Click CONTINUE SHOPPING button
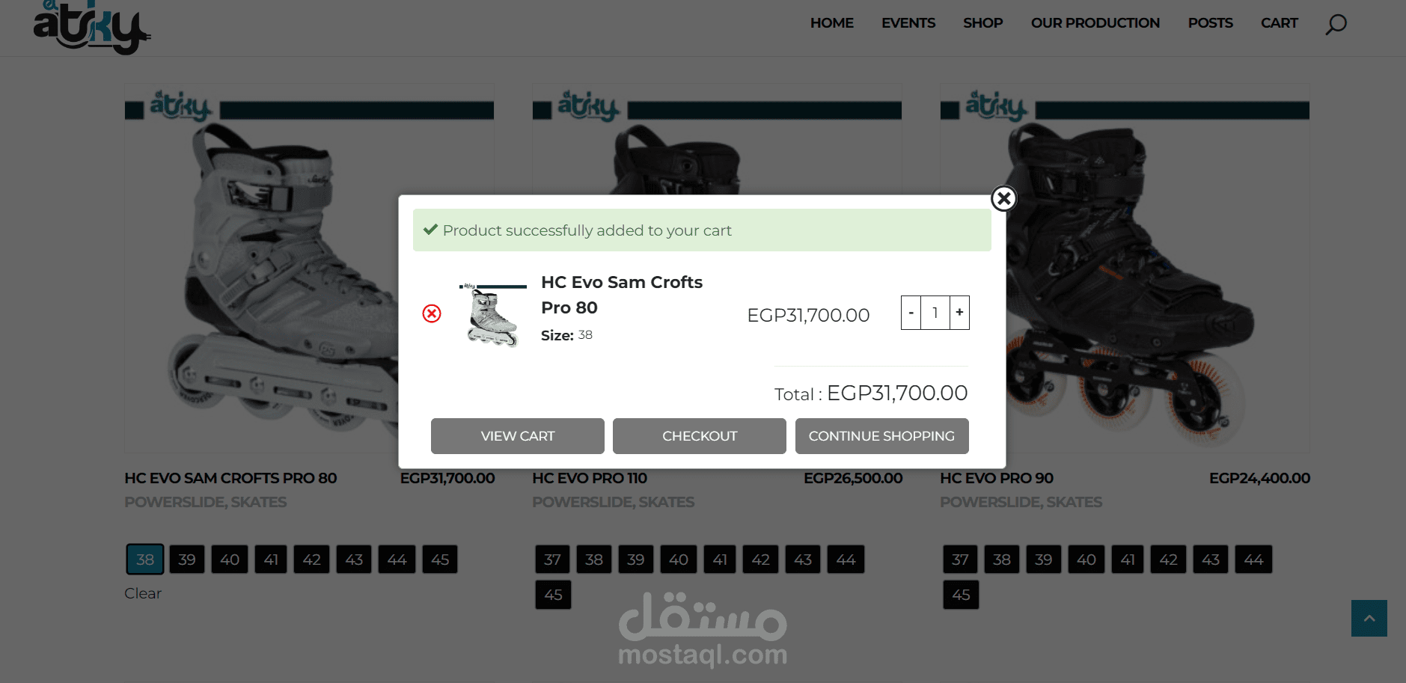Image resolution: width=1406 pixels, height=683 pixels. (882, 436)
